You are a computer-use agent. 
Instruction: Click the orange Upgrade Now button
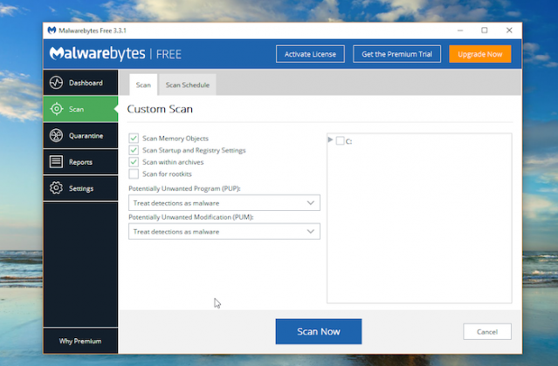click(x=480, y=54)
